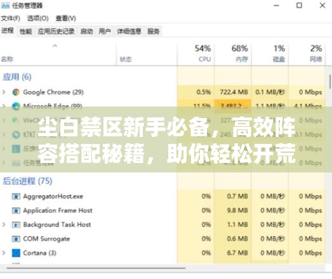Maximize the Task Manager window

(x=299, y=5)
